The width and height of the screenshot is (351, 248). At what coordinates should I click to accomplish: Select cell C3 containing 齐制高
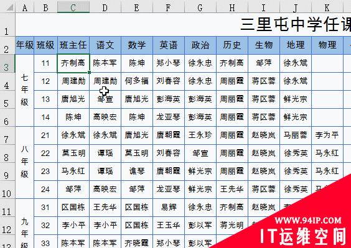pos(73,63)
